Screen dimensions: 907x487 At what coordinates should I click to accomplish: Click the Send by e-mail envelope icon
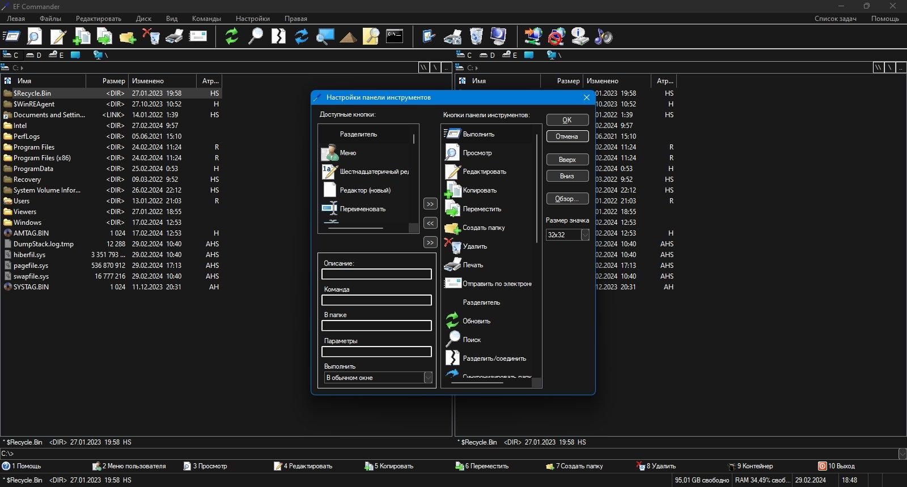tap(198, 37)
